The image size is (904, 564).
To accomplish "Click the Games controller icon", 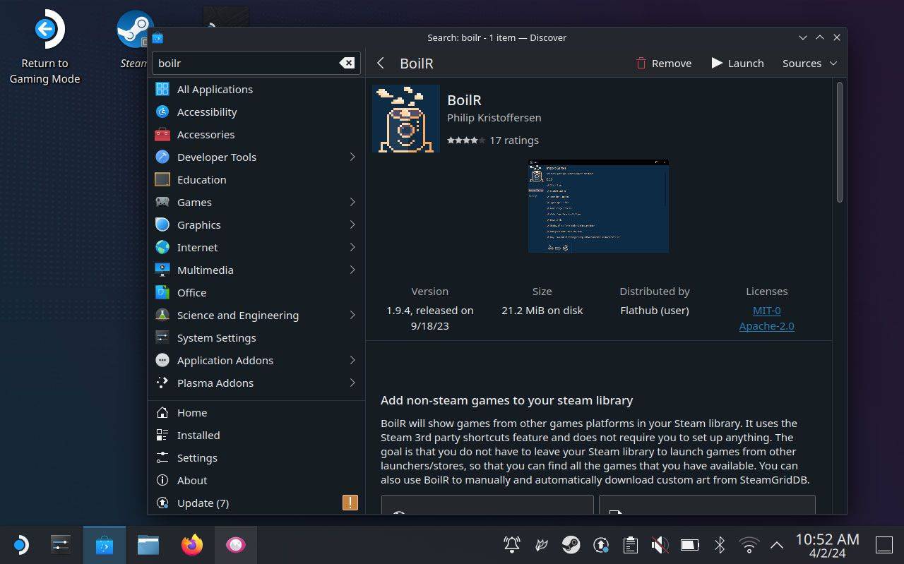I will pos(162,202).
